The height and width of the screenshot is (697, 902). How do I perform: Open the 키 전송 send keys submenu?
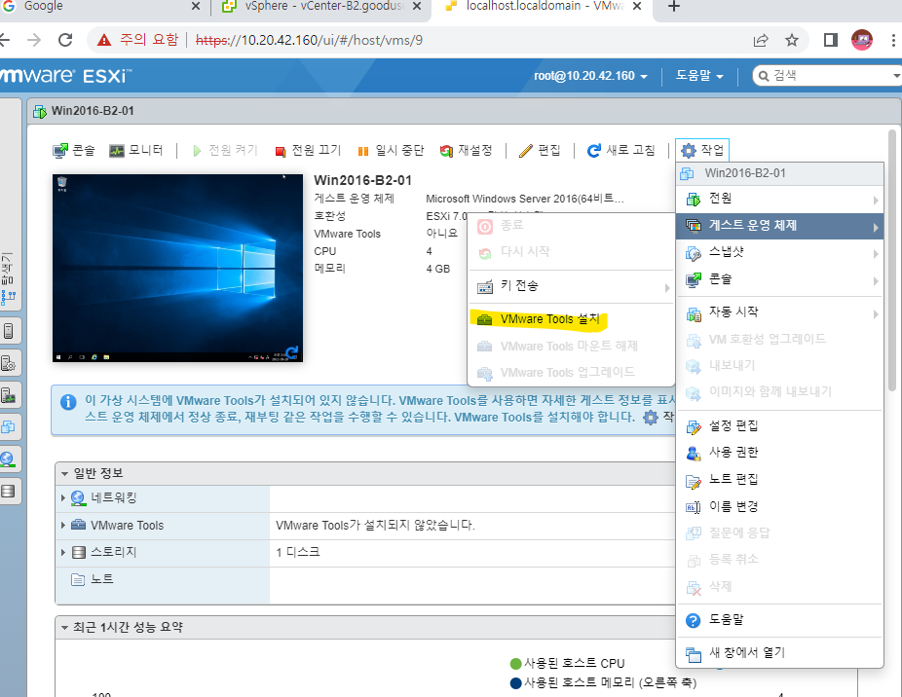(x=571, y=286)
